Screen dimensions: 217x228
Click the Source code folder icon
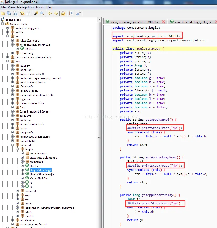(x=7, y=24)
